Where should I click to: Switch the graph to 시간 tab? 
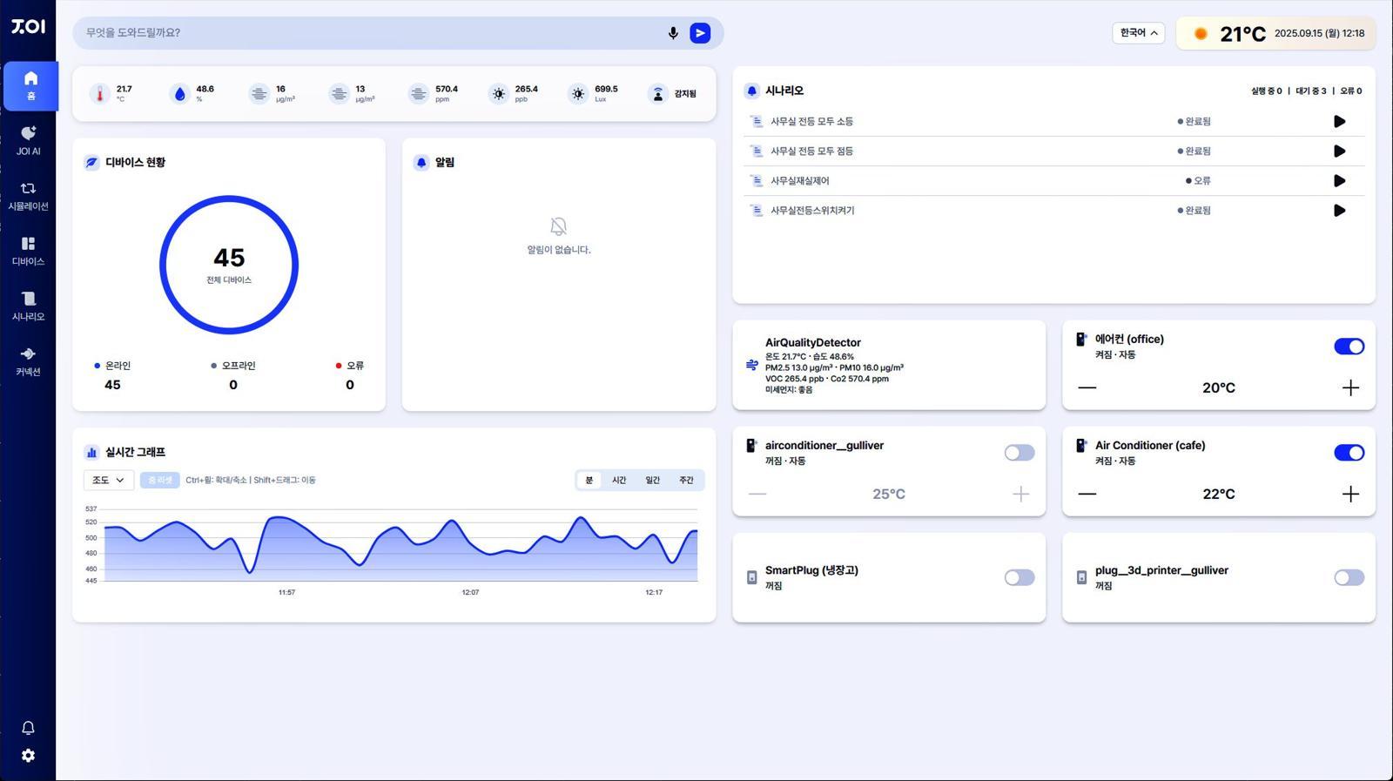619,481
